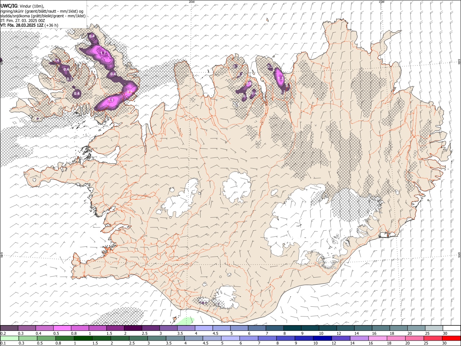Click the 'slydda/snjókoma' legend description line
The image size is (461, 346).
pos(43,16)
